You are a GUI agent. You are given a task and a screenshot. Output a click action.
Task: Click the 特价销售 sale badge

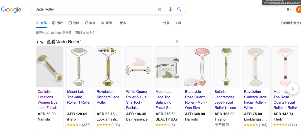coord(104,51)
